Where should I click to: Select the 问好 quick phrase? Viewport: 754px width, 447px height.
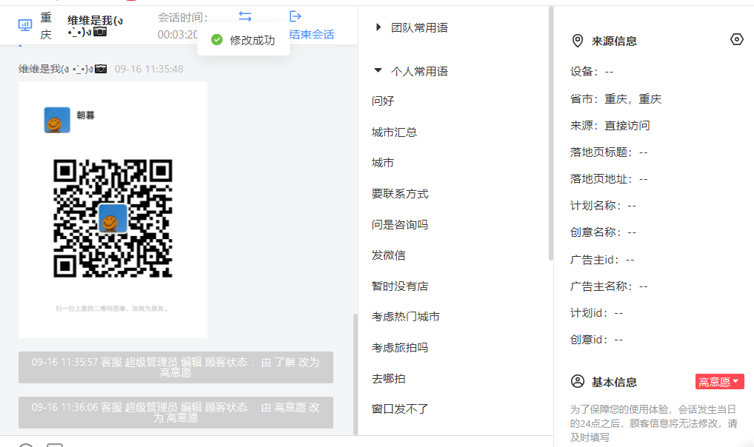[x=383, y=101]
